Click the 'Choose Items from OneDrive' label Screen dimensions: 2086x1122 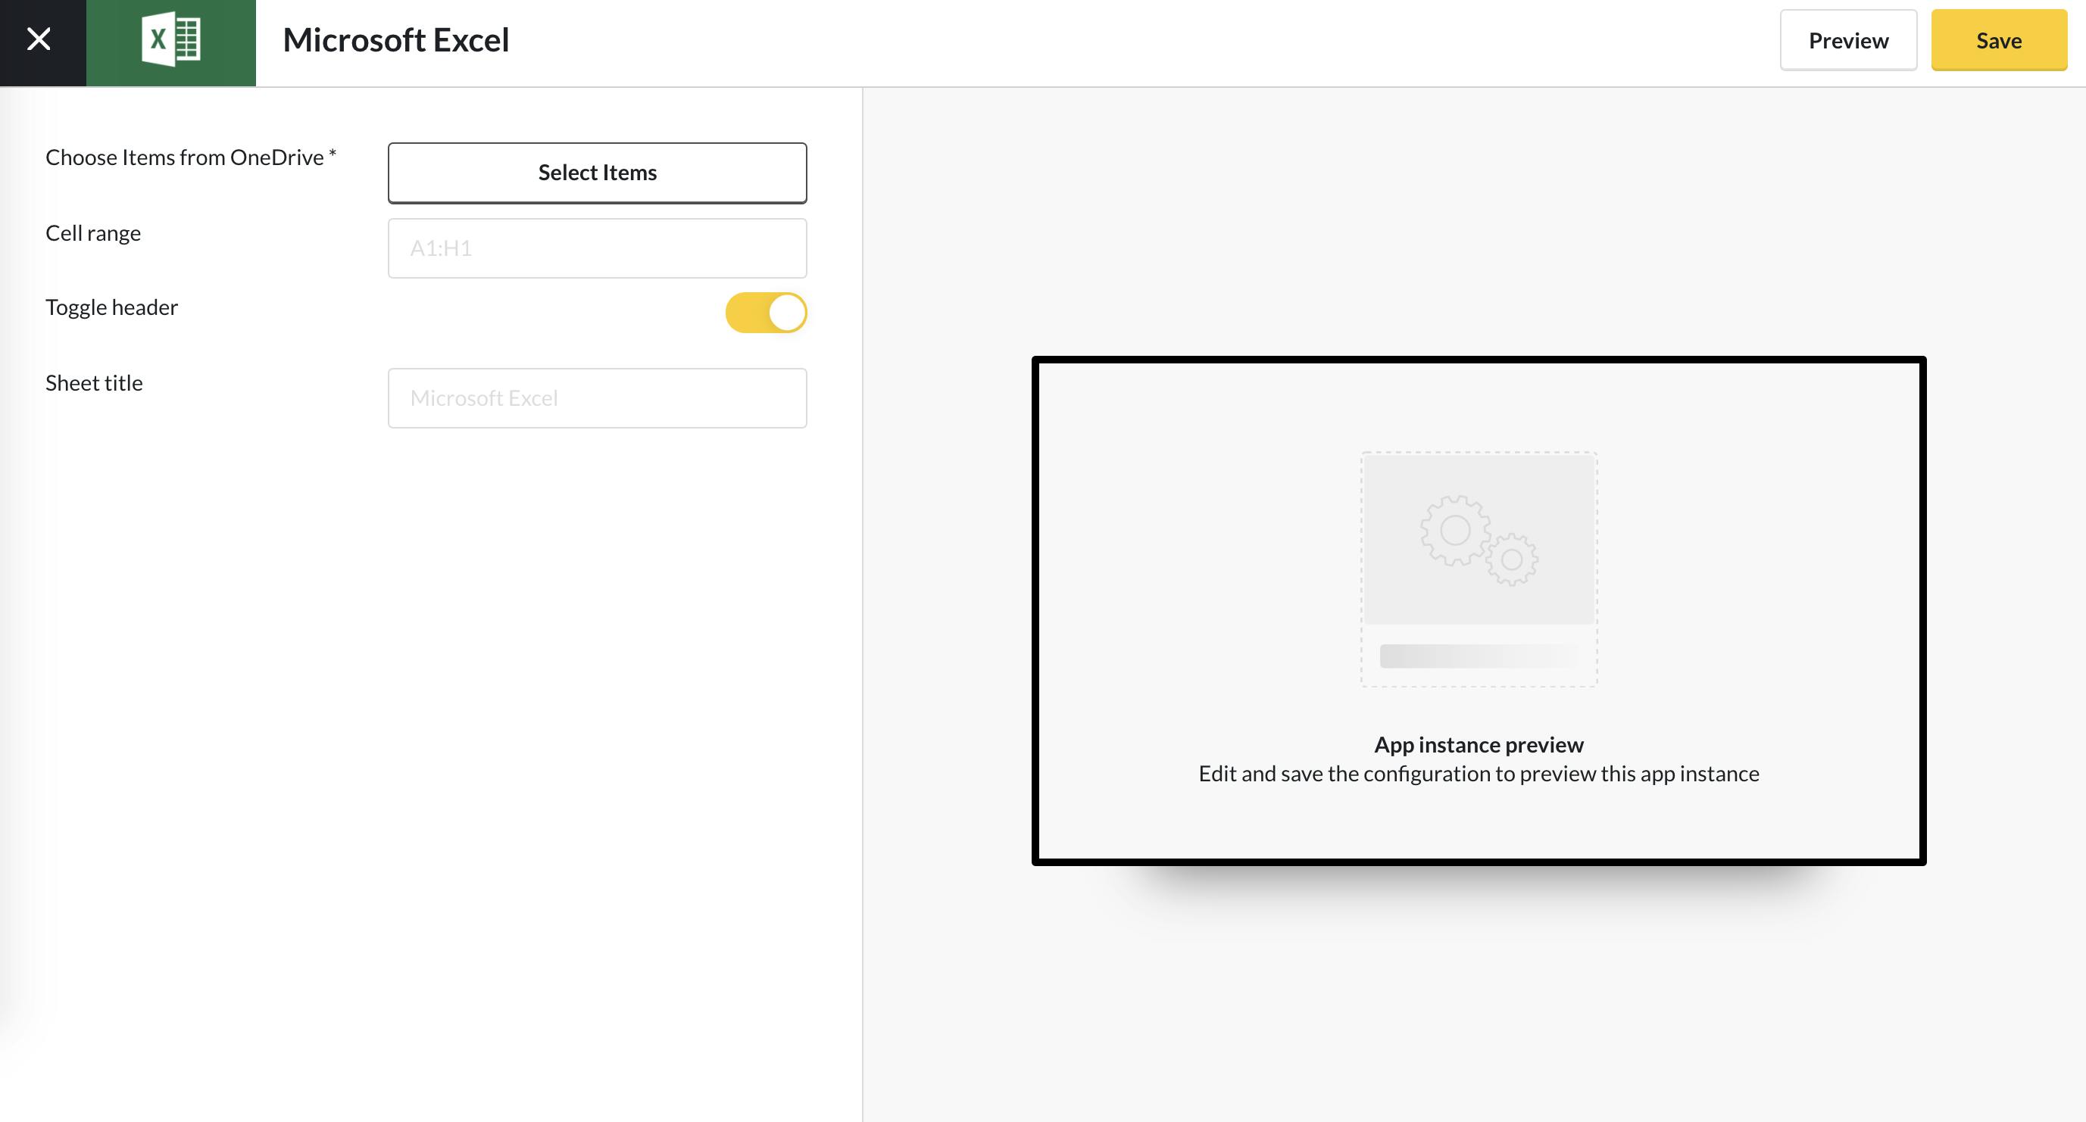click(190, 157)
